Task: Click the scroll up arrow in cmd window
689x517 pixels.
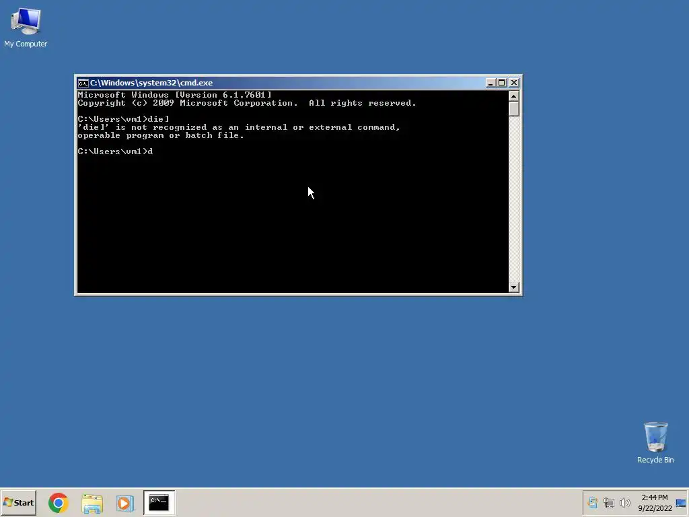Action: point(513,96)
